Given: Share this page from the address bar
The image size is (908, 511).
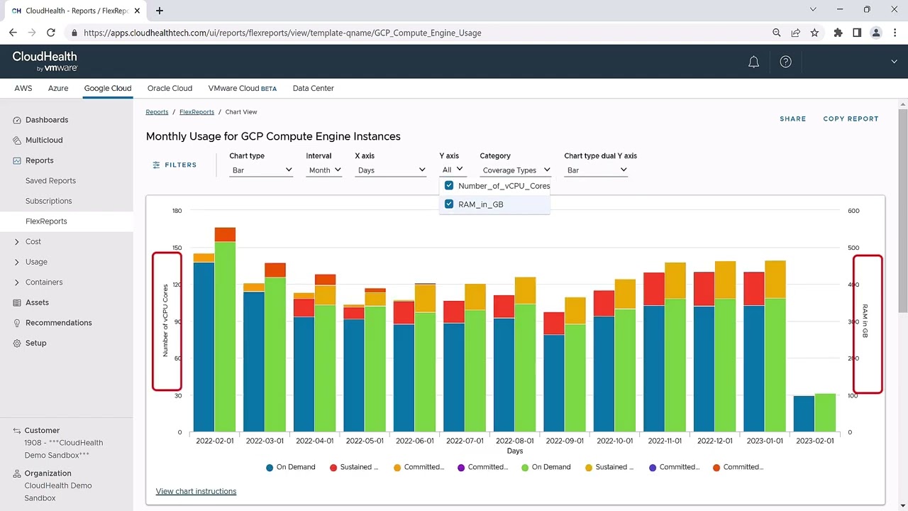Looking at the screenshot, I should 795,33.
